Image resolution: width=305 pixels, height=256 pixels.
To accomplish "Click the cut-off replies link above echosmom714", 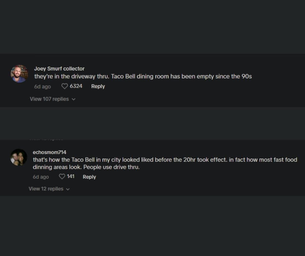I will pos(46,139).
